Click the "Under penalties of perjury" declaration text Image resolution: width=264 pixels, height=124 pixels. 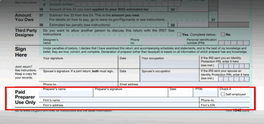[145, 50]
